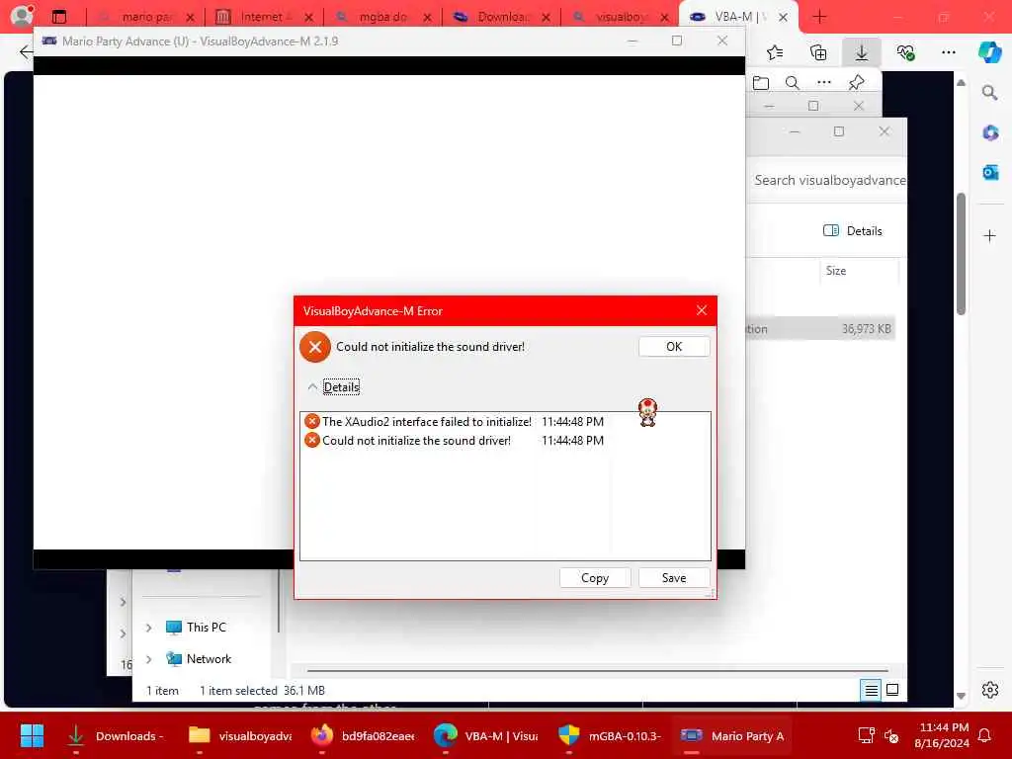Select the file row showing 36,973 KB
The width and height of the screenshot is (1012, 759).
[x=819, y=329]
